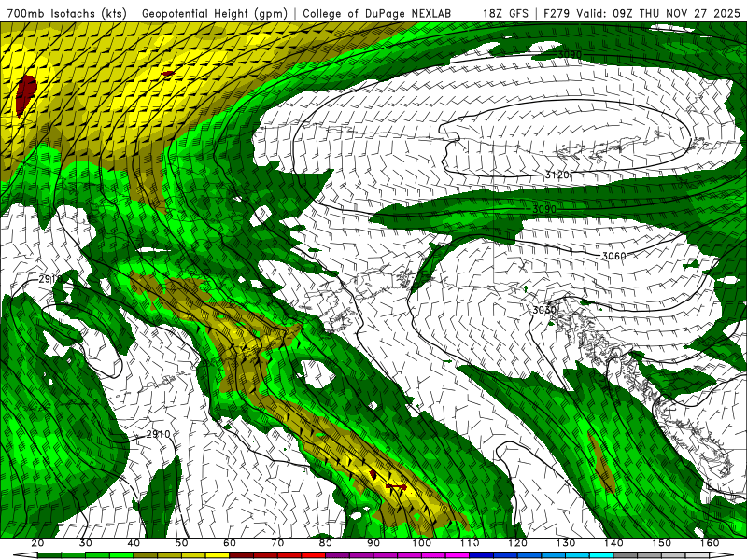Click the legend value 70

tap(277, 543)
